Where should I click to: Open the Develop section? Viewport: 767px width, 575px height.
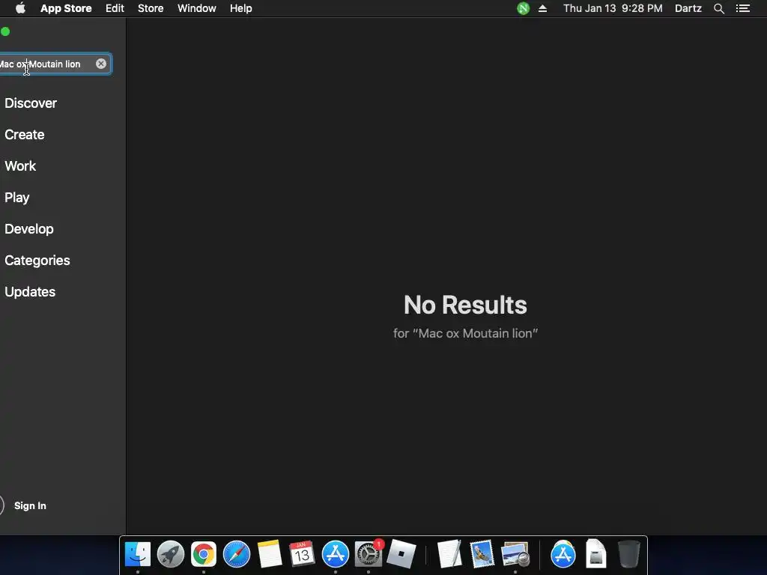coord(29,229)
